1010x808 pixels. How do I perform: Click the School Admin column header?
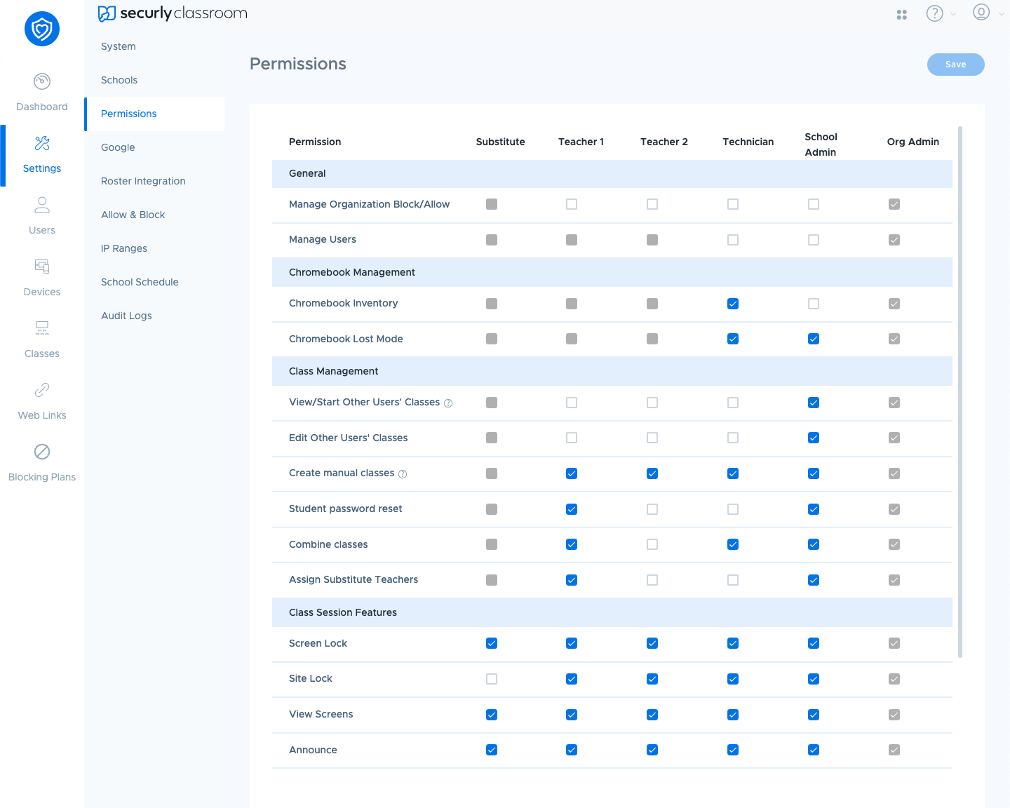tap(821, 144)
